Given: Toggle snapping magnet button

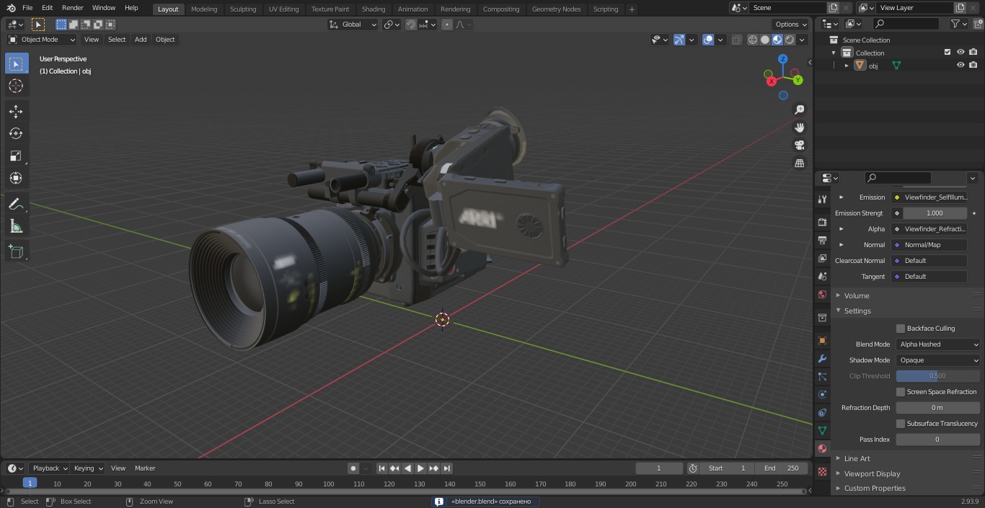Looking at the screenshot, I should [410, 24].
